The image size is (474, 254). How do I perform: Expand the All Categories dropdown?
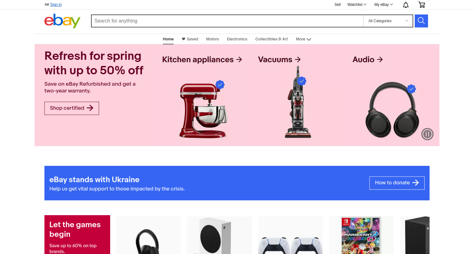(x=388, y=21)
